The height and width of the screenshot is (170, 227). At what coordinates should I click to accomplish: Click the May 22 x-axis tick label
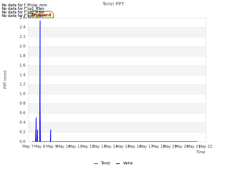pyautogui.click(x=206, y=146)
